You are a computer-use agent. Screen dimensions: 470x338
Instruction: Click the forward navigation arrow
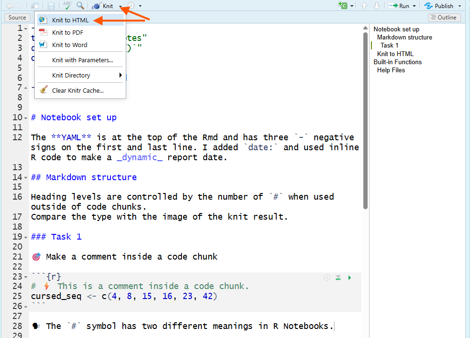19,6
